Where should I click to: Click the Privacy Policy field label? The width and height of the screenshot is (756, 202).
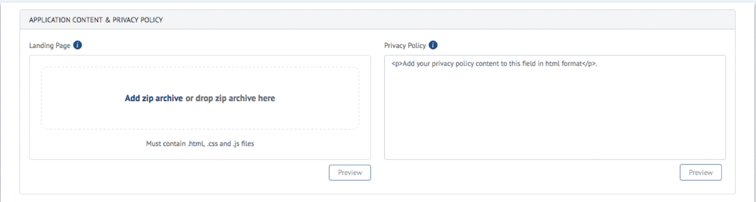pos(405,46)
